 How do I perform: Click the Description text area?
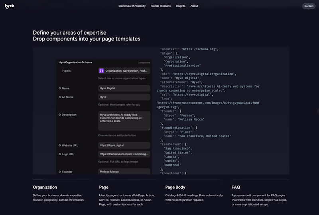124,121
